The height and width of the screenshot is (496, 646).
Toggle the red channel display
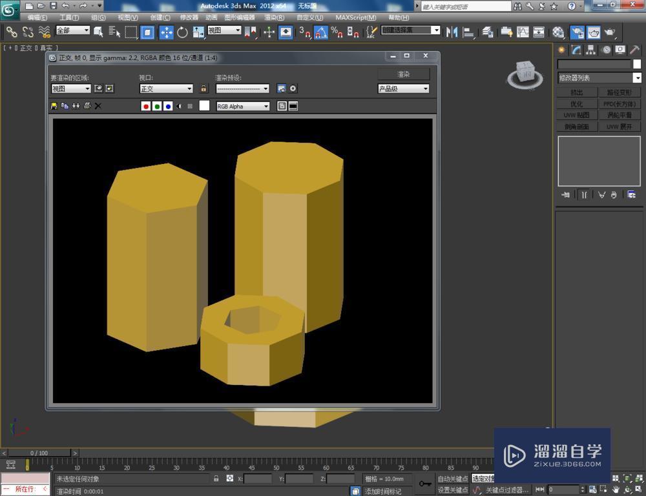tap(146, 106)
